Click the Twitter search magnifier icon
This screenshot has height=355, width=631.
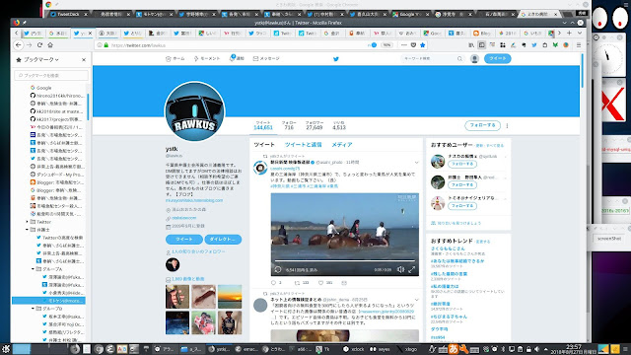tap(459, 59)
